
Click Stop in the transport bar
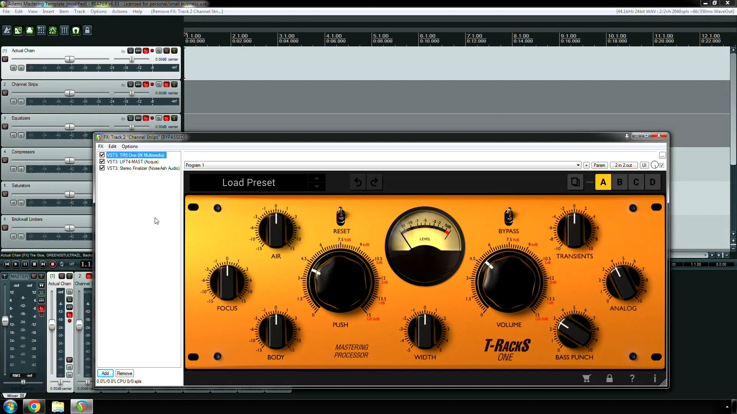(34, 264)
